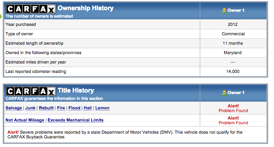Viewport: 274px width, 147px height.
Task: Open the Salvage title link
Action: click(x=14, y=108)
